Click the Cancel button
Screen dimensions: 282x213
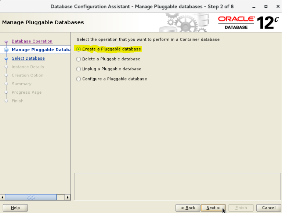268,208
